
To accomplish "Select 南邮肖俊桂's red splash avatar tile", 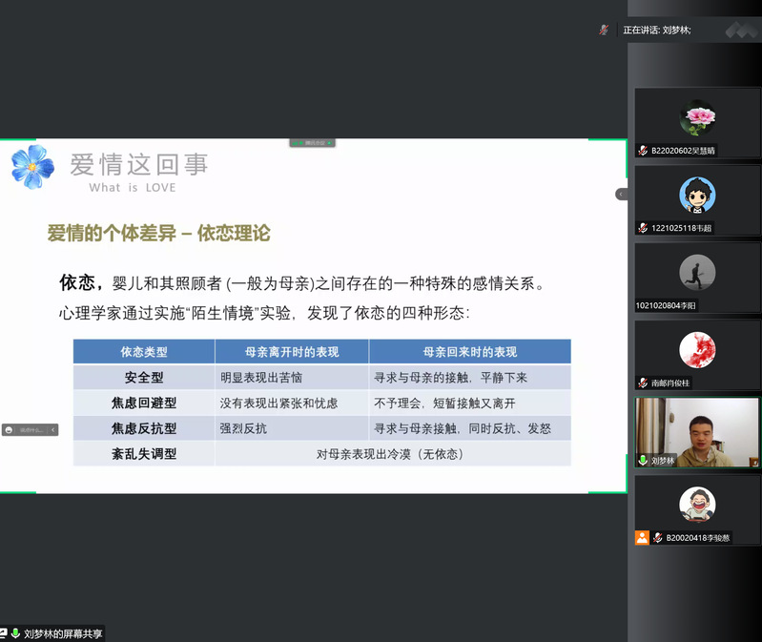I will [697, 349].
